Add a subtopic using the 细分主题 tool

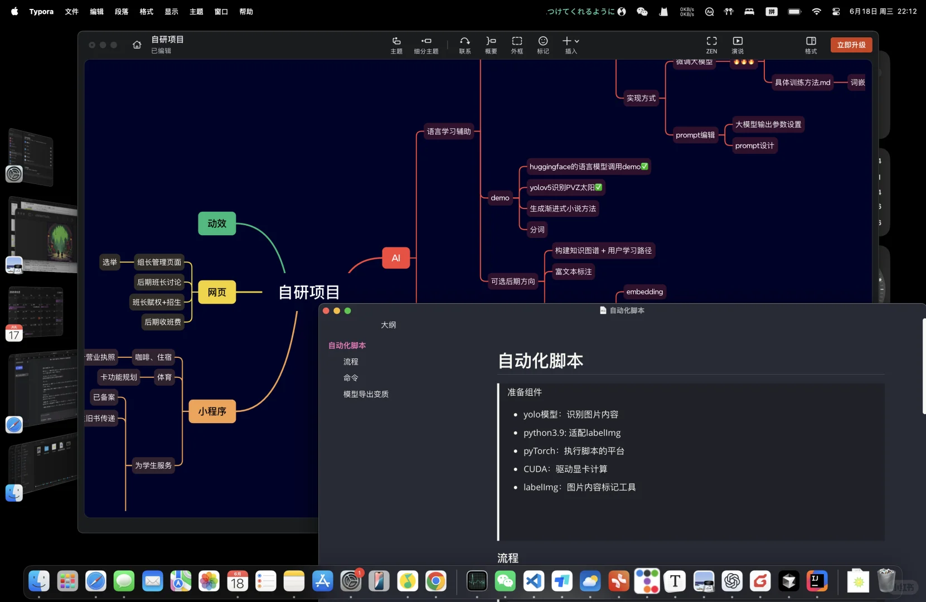point(426,45)
